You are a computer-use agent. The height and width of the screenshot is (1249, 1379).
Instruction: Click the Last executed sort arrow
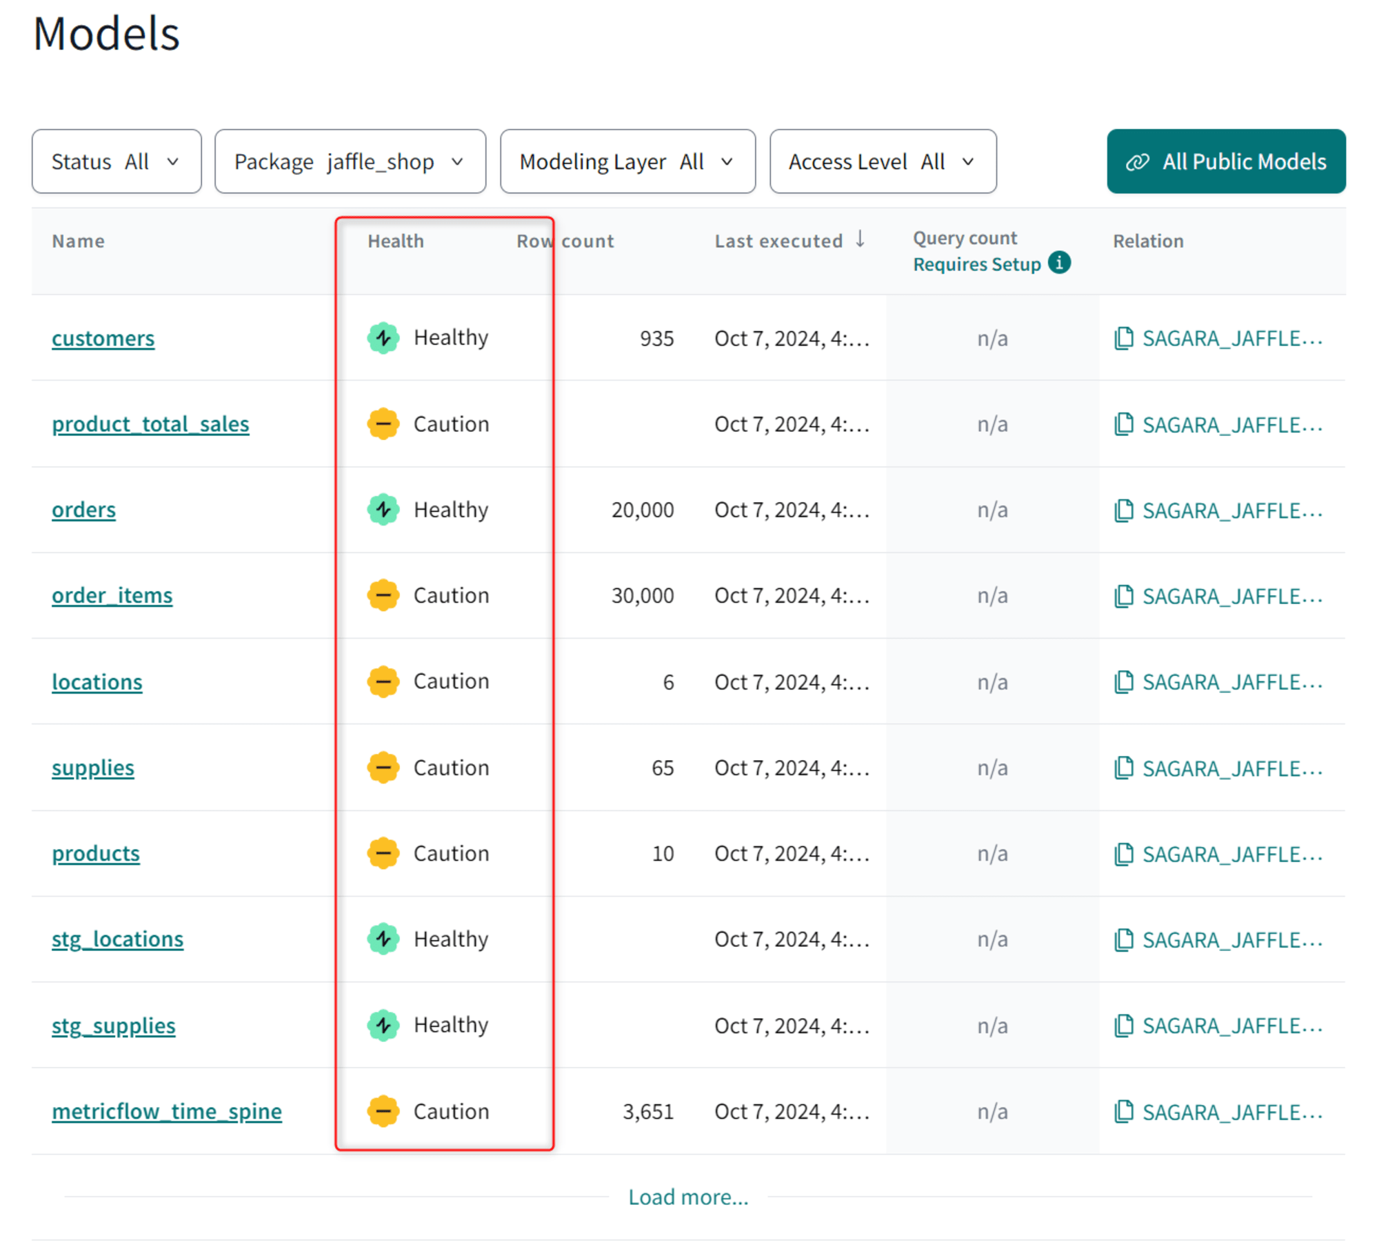(860, 239)
